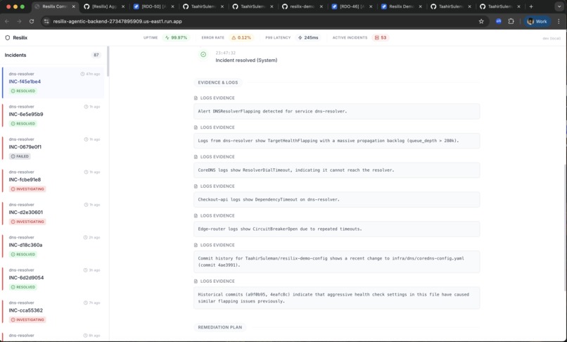Image resolution: width=567 pixels, height=342 pixels.
Task: Close the Resilix Command tab
Action: pos(73,6)
